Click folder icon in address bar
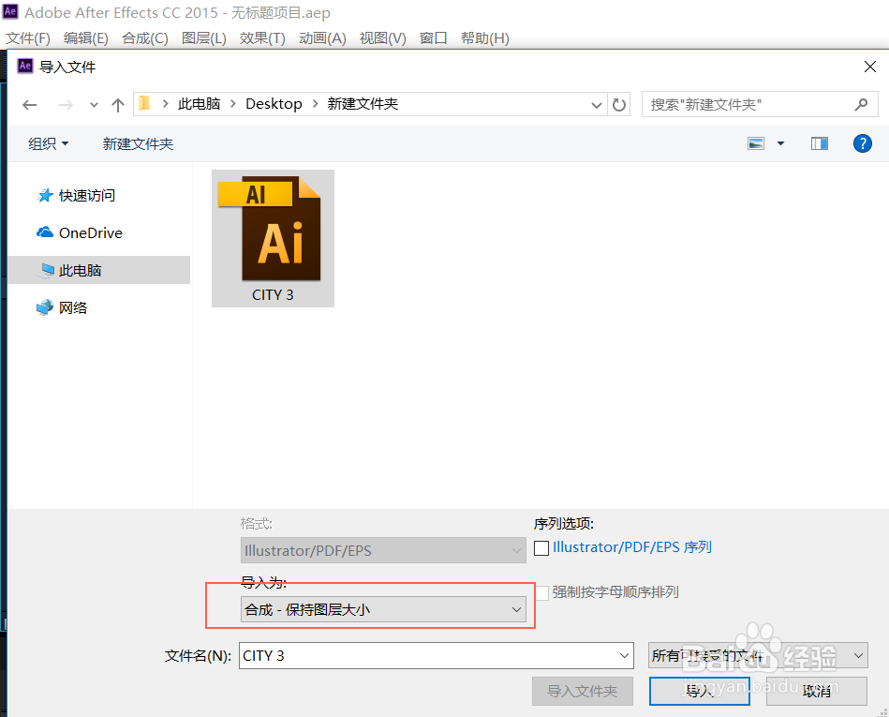Image resolution: width=889 pixels, height=717 pixels. click(x=145, y=104)
